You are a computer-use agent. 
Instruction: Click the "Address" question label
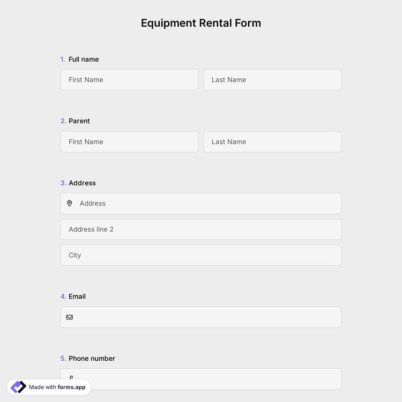pyautogui.click(x=82, y=183)
